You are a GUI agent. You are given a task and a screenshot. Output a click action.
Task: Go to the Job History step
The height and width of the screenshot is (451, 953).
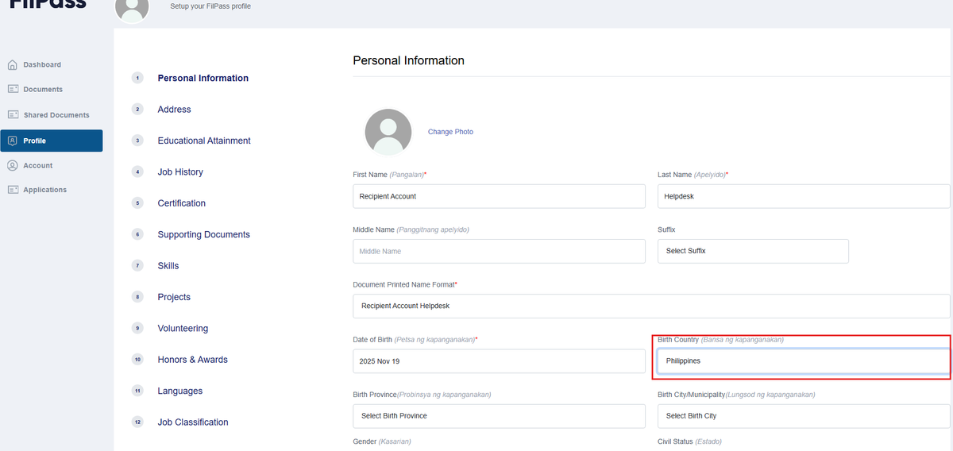pos(180,172)
